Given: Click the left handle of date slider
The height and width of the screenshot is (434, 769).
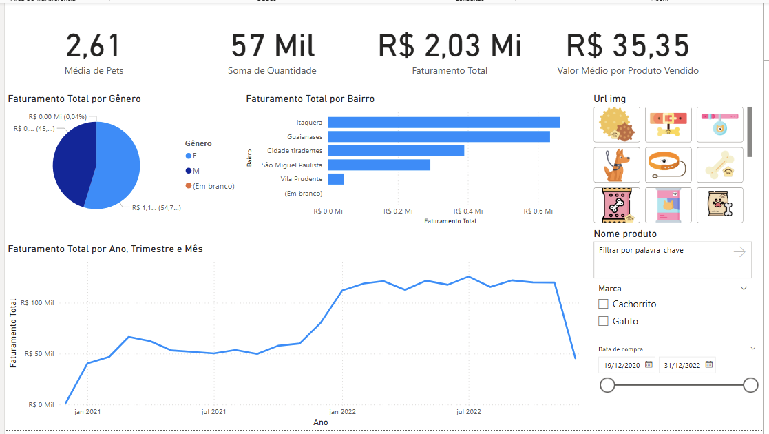Looking at the screenshot, I should pos(607,385).
